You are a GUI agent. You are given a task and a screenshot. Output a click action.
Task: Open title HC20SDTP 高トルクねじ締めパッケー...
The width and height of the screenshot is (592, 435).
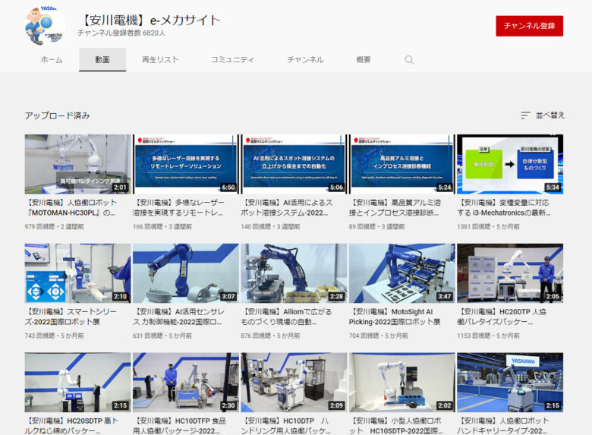(x=72, y=426)
